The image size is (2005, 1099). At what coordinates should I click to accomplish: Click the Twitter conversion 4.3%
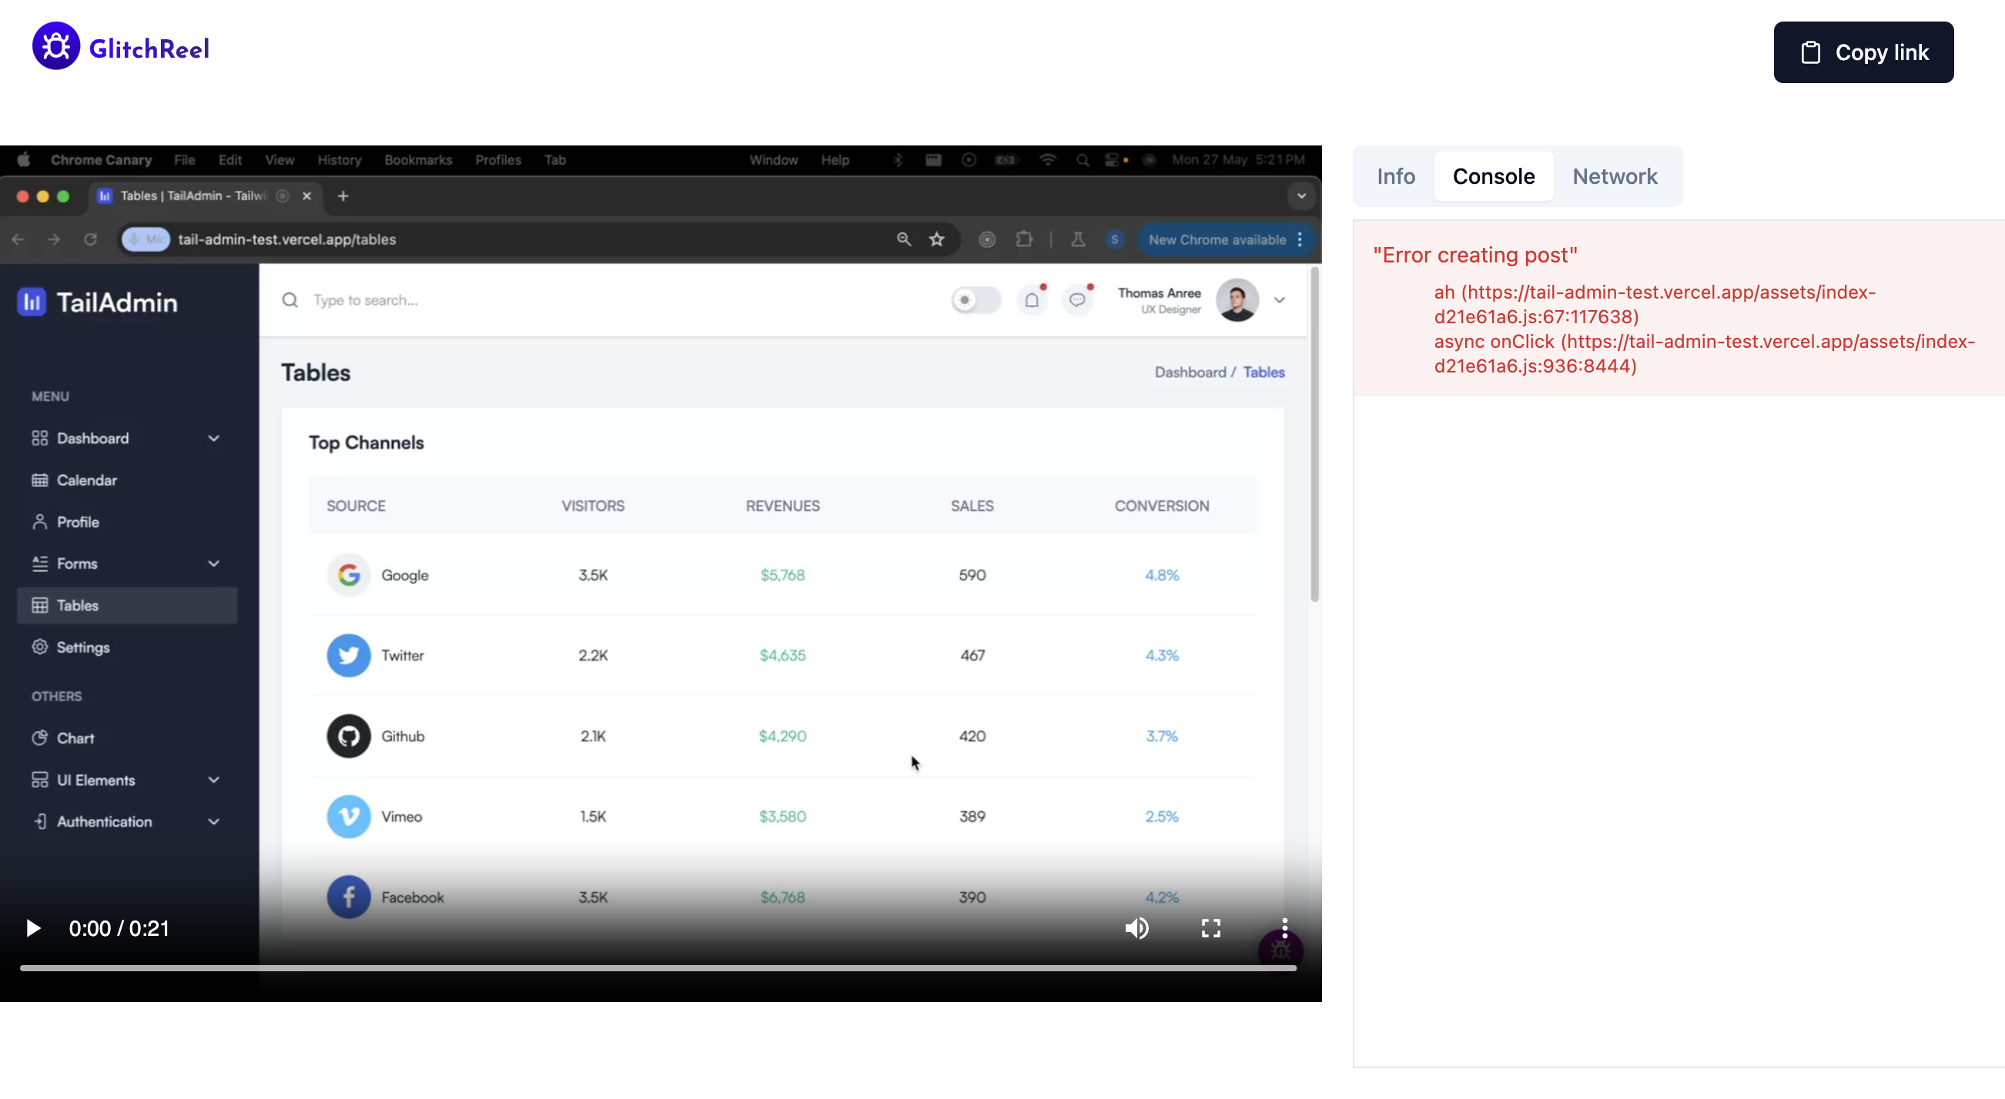click(1161, 656)
